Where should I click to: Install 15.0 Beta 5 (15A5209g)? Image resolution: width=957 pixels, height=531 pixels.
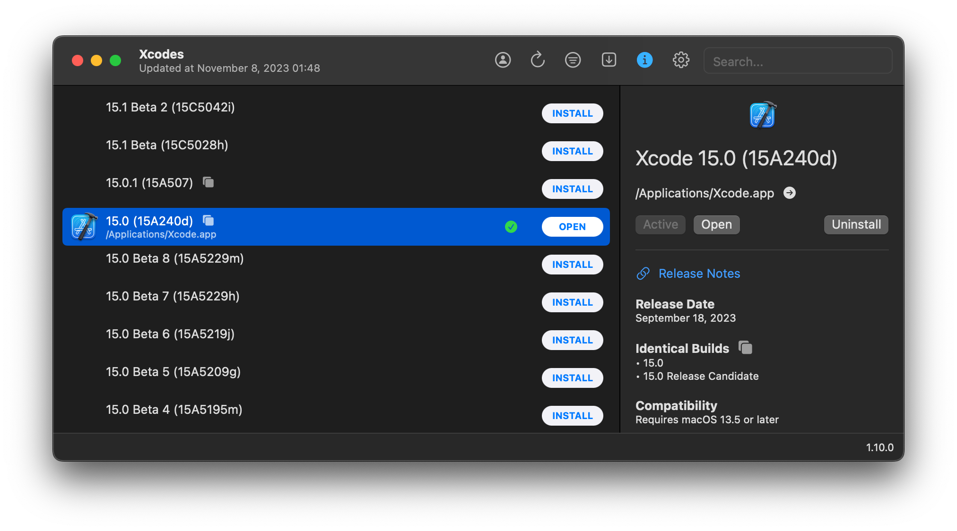[572, 378]
